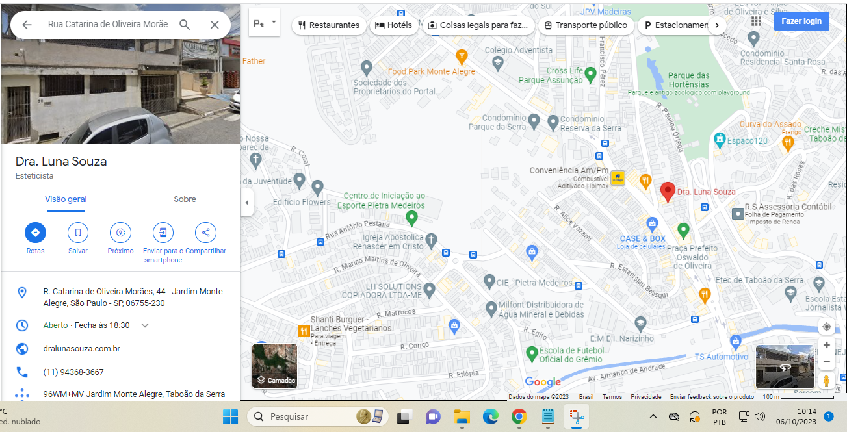
Task: Zoom in the map with plus button
Action: pyautogui.click(x=826, y=345)
